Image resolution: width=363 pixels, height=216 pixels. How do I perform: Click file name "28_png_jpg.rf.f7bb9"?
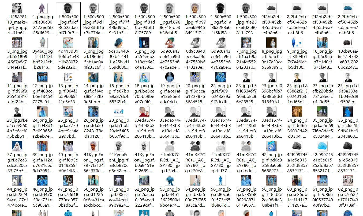coord(119,128)
